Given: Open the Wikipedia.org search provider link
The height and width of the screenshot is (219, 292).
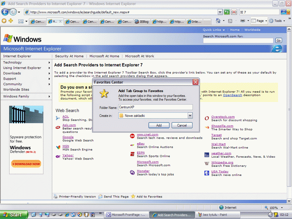Looking at the screenshot, I should click(222, 162).
